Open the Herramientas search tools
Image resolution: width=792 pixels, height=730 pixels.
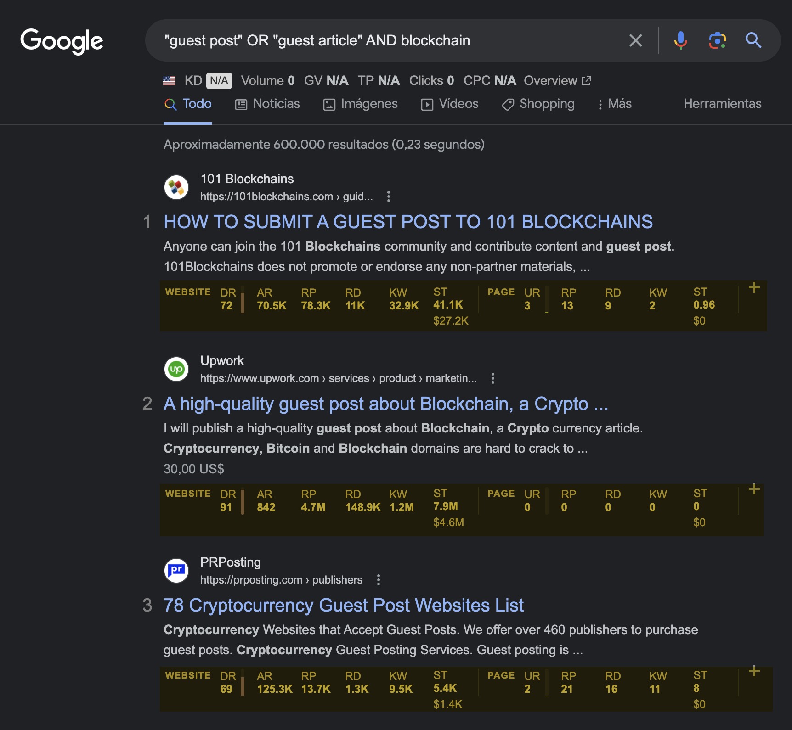coord(722,104)
